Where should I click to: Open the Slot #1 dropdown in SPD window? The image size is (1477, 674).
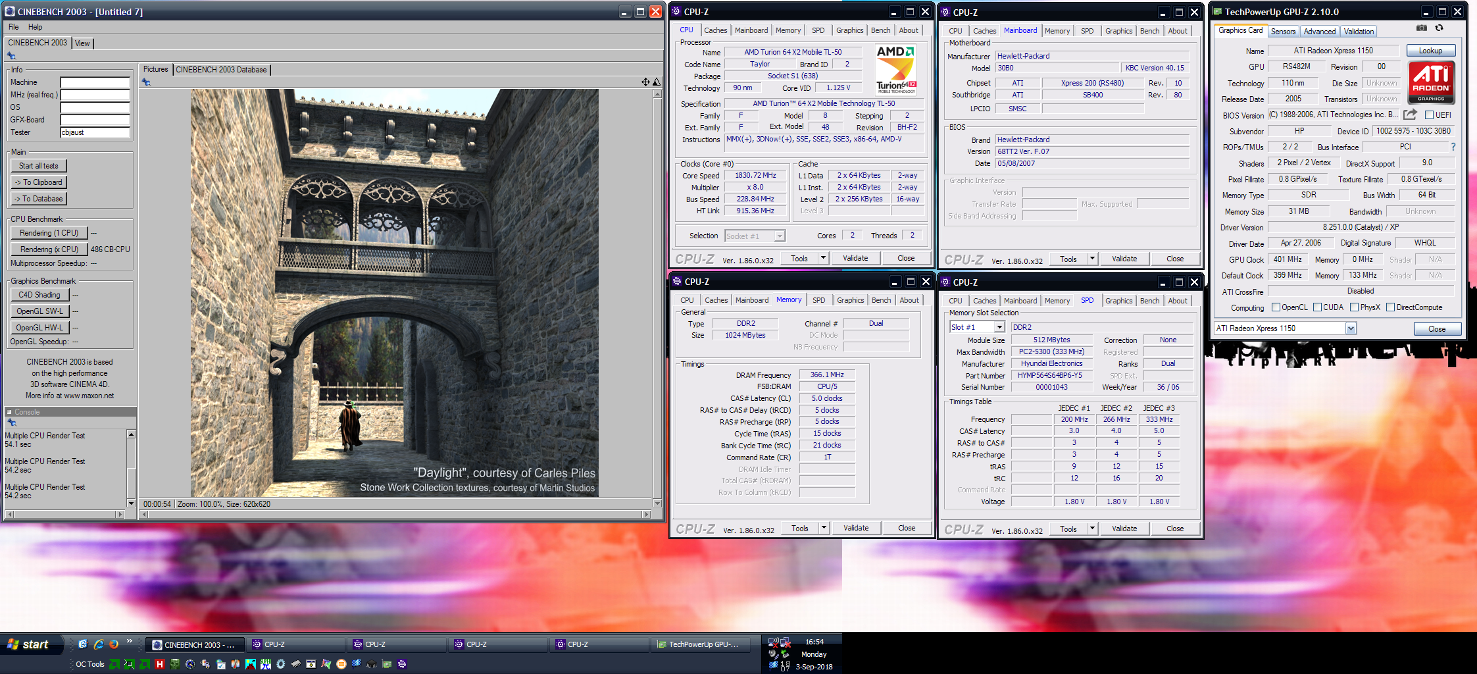click(999, 327)
